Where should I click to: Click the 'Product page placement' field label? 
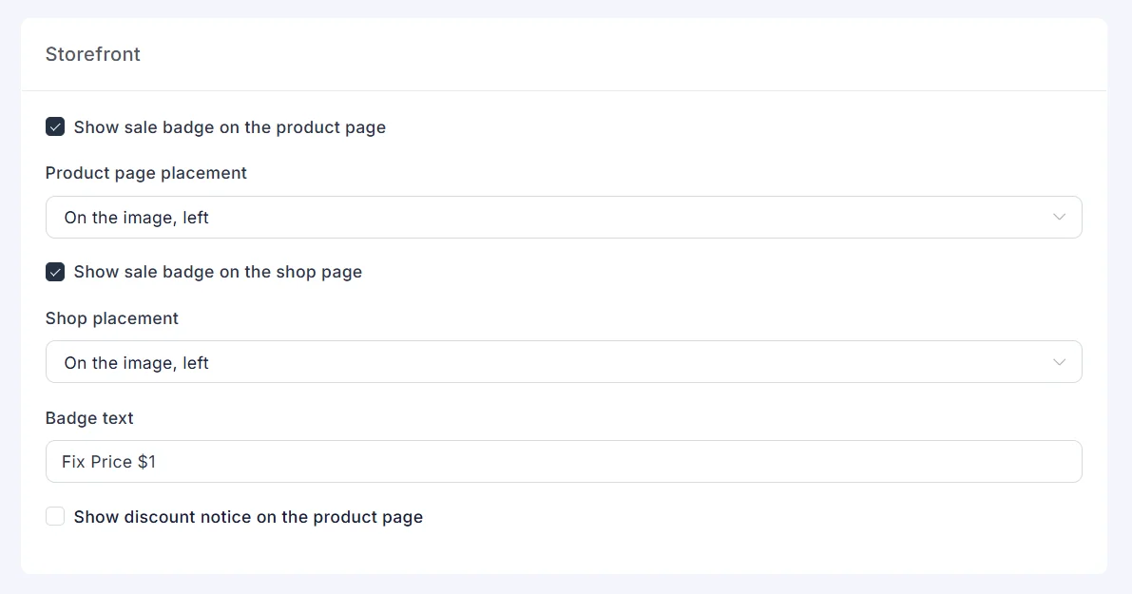click(x=145, y=173)
